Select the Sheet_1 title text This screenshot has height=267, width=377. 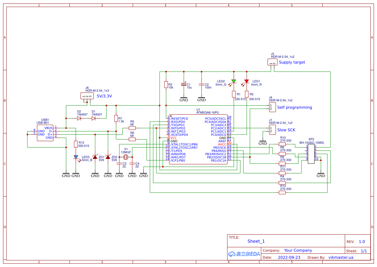256,241
